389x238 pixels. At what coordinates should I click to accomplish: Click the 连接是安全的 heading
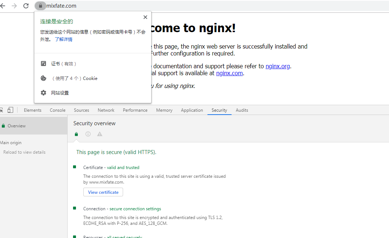click(57, 22)
